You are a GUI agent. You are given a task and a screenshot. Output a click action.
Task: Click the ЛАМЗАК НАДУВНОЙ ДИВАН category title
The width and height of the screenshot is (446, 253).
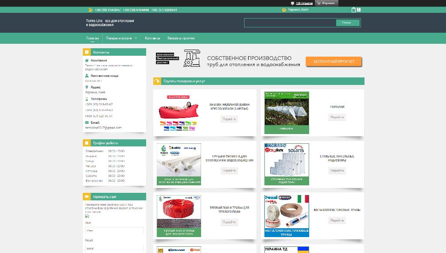point(229,107)
